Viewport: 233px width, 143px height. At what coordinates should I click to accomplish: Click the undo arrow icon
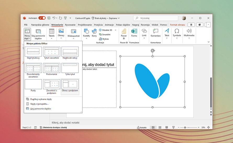[x=54, y=18]
